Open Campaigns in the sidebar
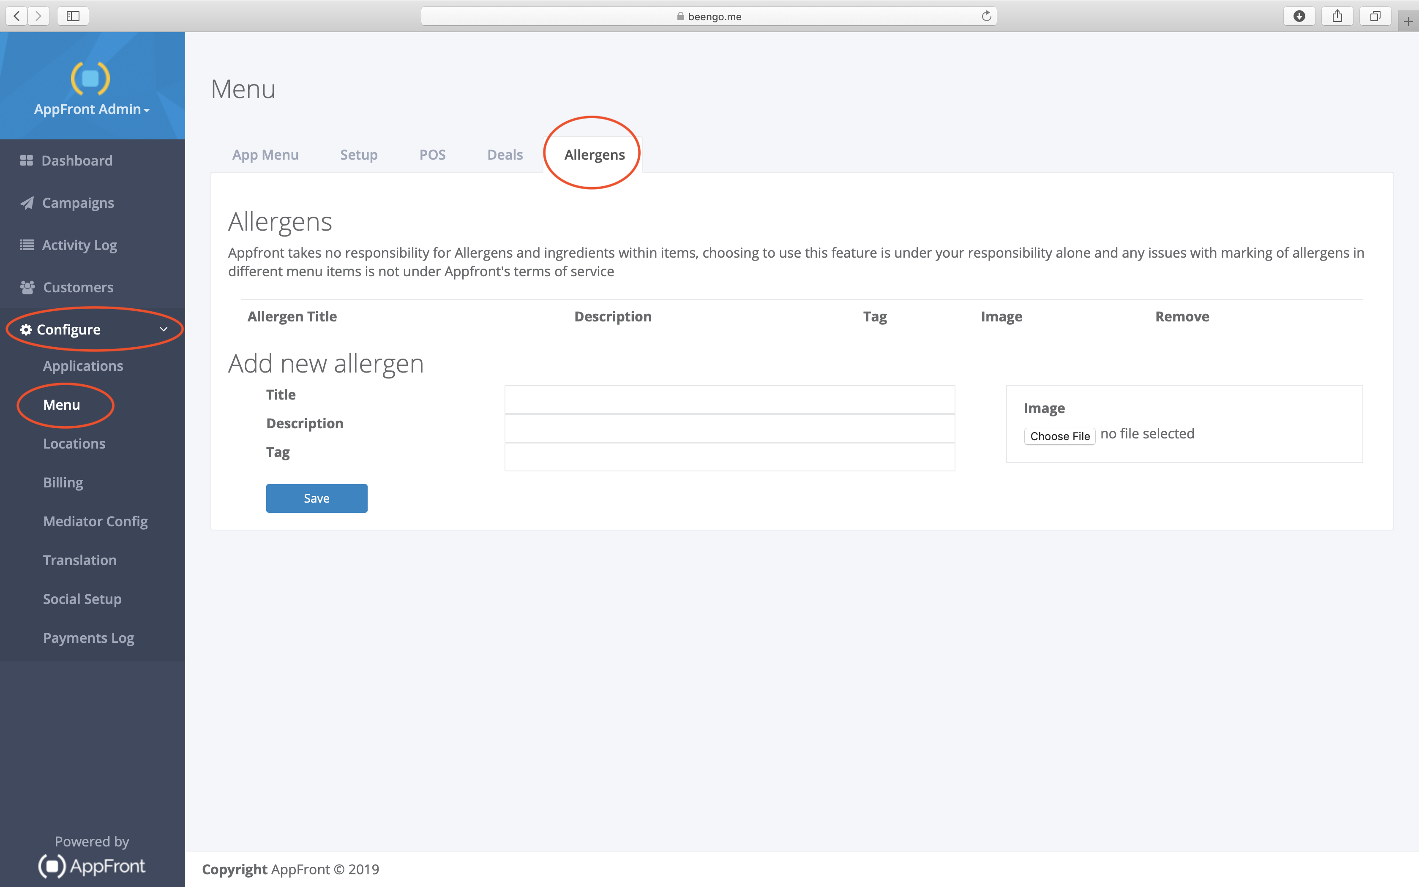The width and height of the screenshot is (1419, 887). (x=78, y=203)
